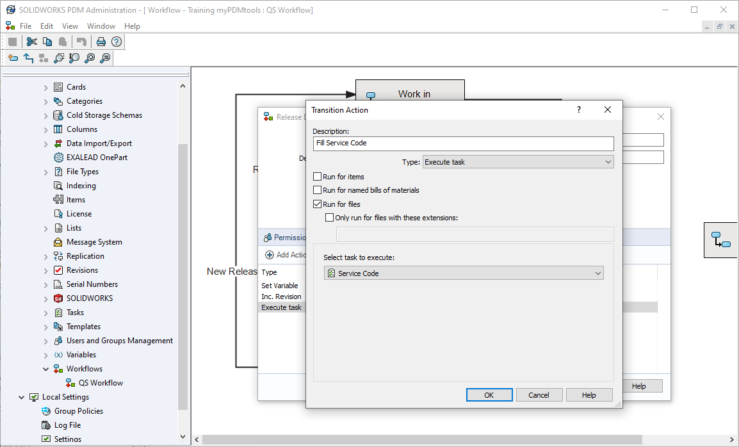Click the Description field containing Fill Service Code
Viewport: 739px width, 447px height.
[x=463, y=143]
